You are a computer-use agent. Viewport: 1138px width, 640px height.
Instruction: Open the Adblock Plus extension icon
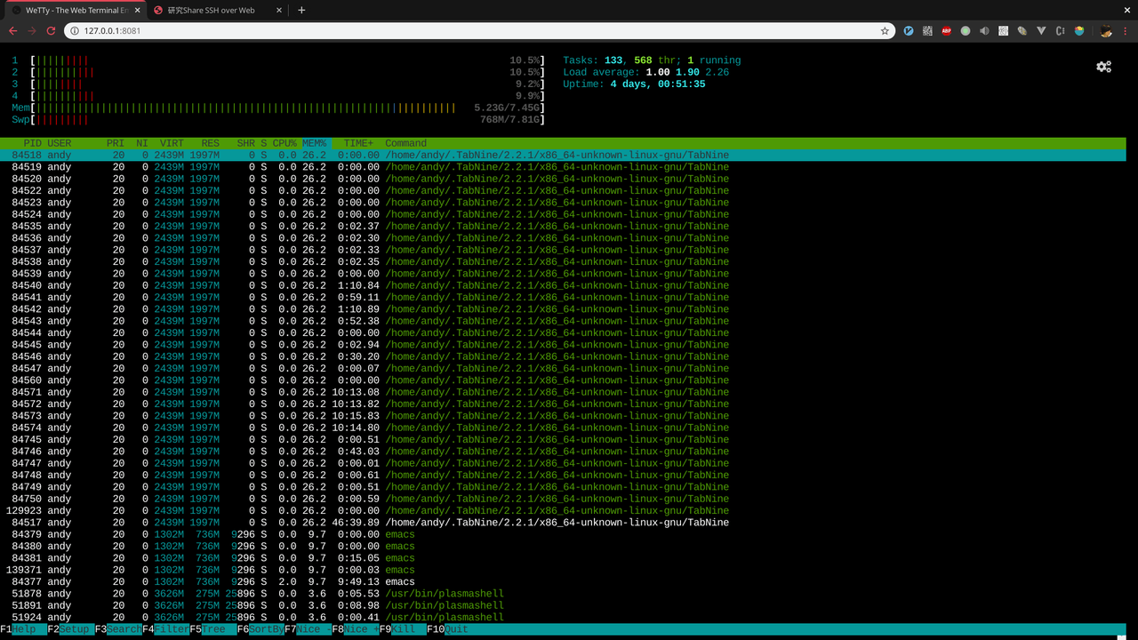[x=947, y=31]
